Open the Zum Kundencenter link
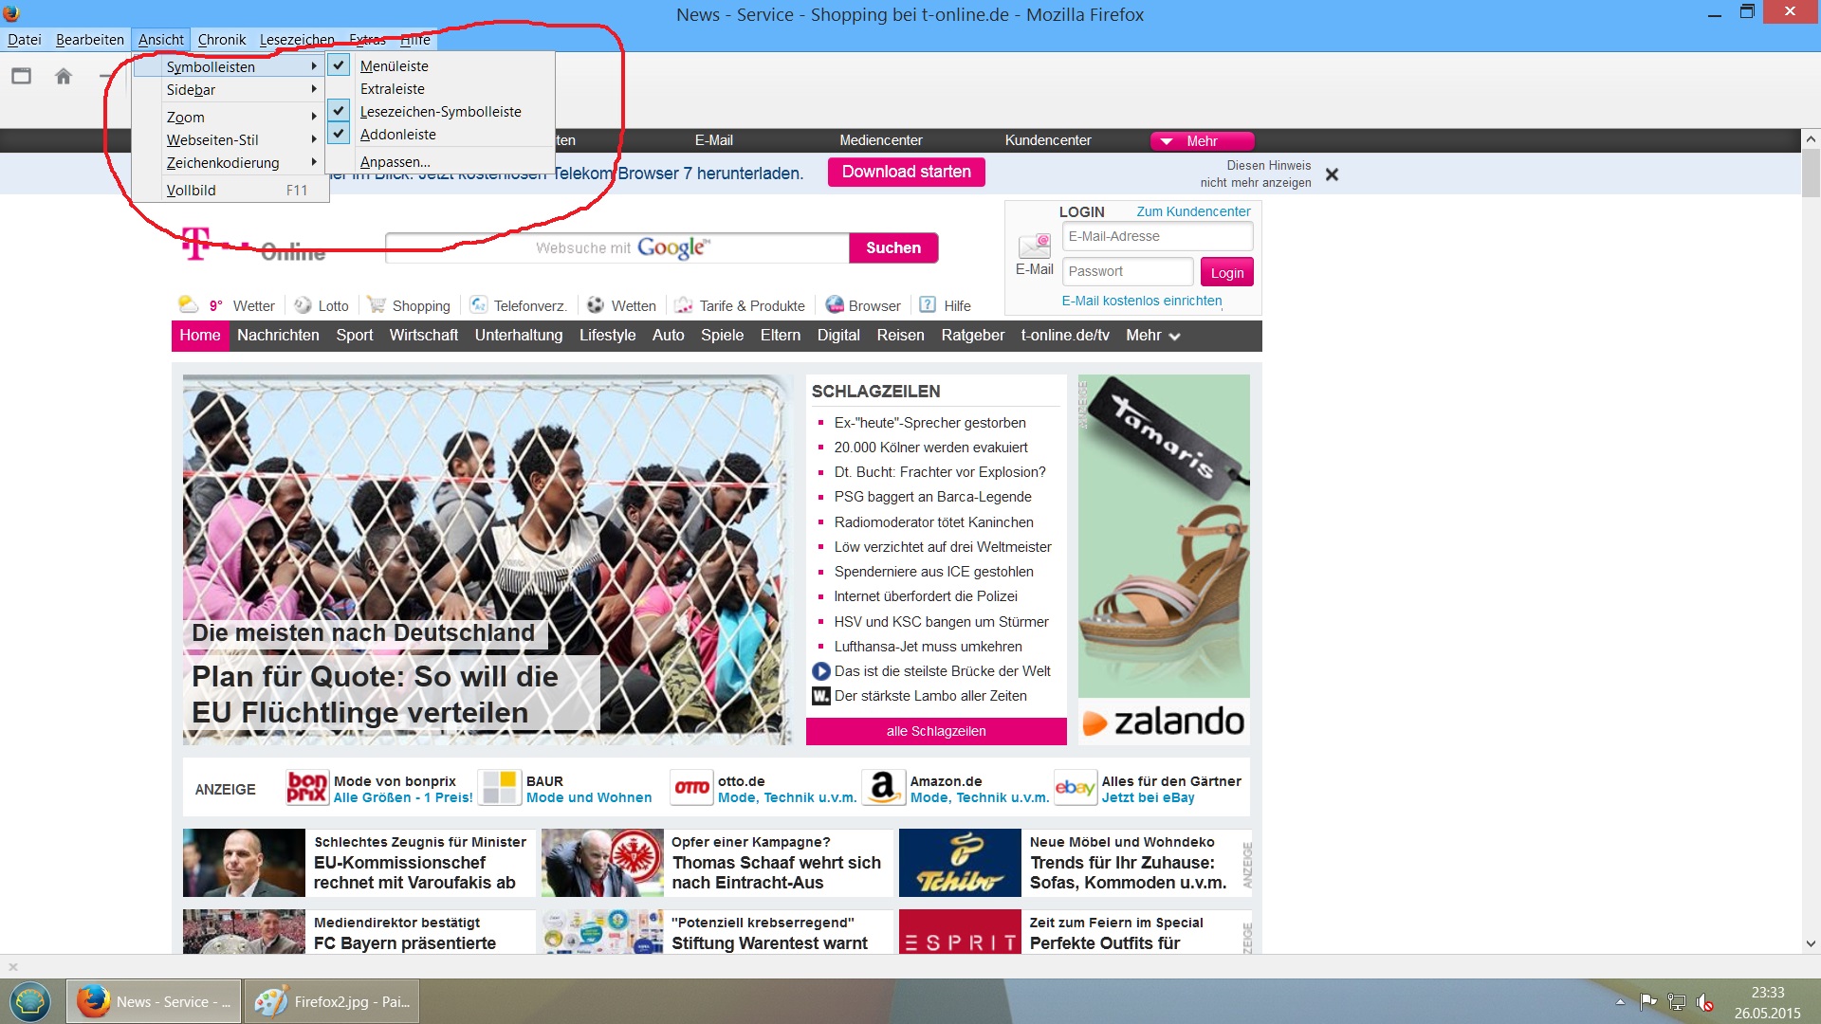The width and height of the screenshot is (1821, 1024). click(1193, 211)
